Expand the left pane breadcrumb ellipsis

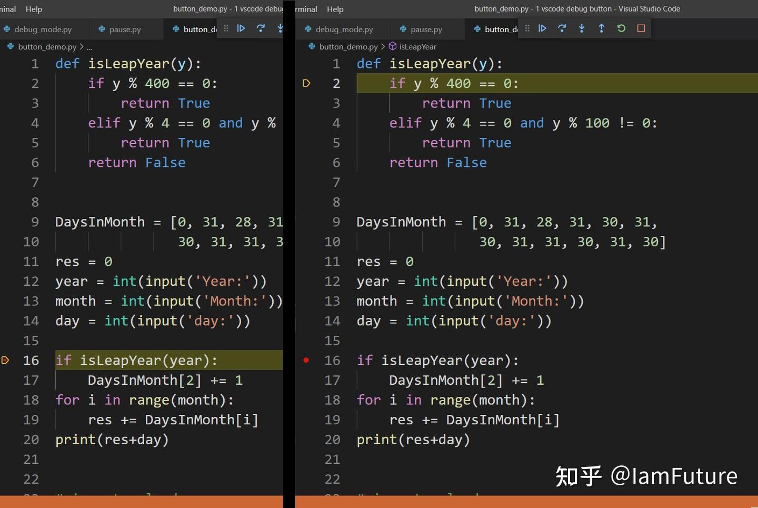[89, 46]
